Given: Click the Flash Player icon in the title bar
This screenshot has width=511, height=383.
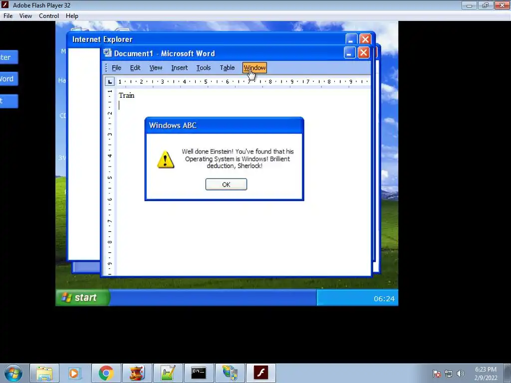Looking at the screenshot, I should pyautogui.click(x=5, y=5).
